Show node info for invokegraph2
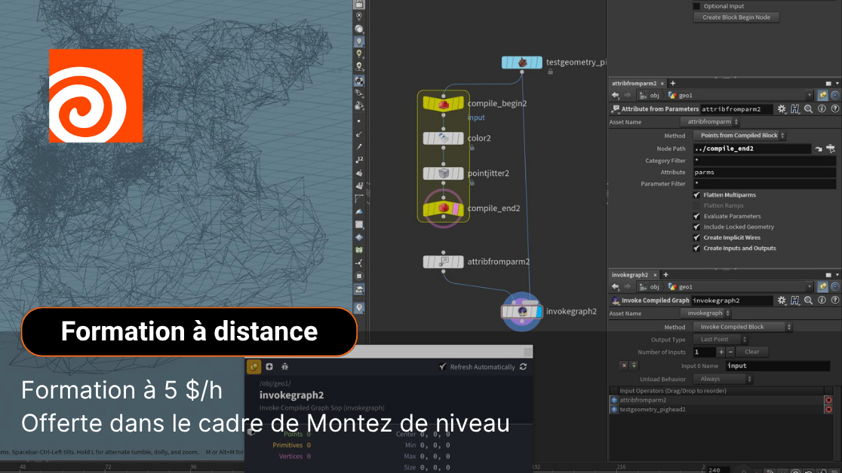The height and width of the screenshot is (473, 842). pyautogui.click(x=822, y=301)
